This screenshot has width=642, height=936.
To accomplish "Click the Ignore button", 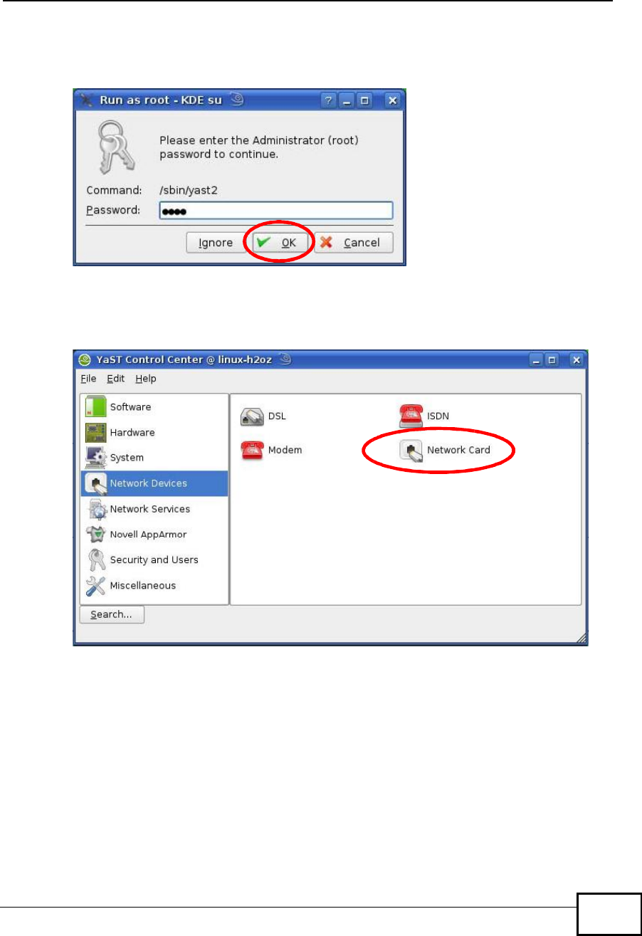I will 216,243.
